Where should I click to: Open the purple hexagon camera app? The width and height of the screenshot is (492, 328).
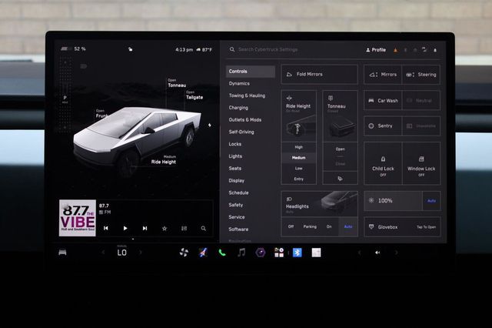click(260, 253)
